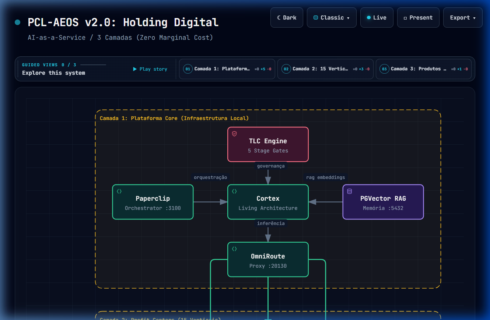Select guided view 01 Camada 1 Plataforma
Viewport: 490px width, 320px height.
(x=227, y=69)
